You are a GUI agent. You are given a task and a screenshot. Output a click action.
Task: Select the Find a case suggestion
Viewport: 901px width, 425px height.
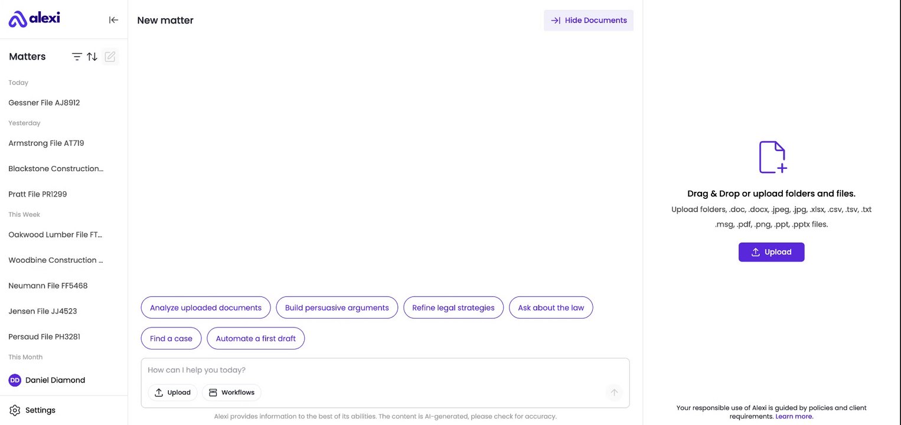pyautogui.click(x=171, y=339)
